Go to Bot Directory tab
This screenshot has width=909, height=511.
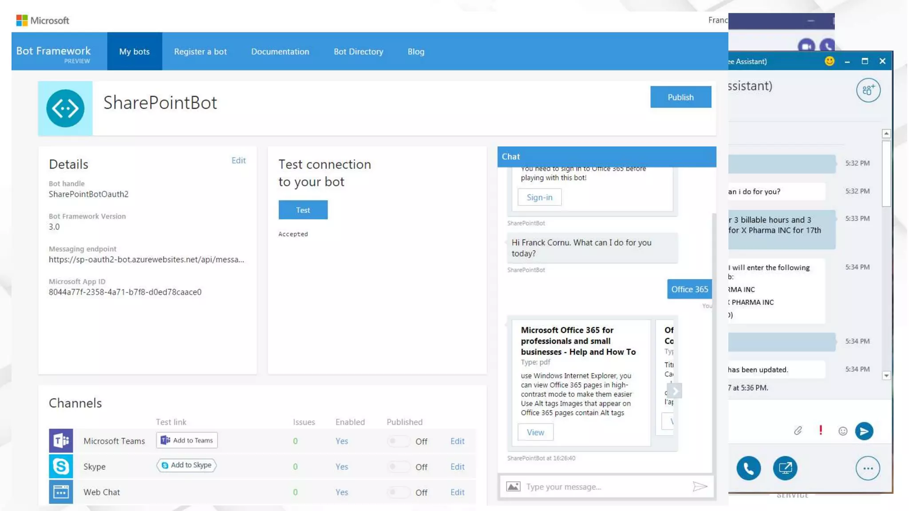(x=358, y=51)
